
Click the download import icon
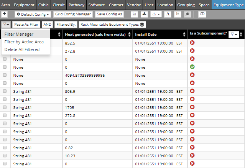click(x=145, y=14)
